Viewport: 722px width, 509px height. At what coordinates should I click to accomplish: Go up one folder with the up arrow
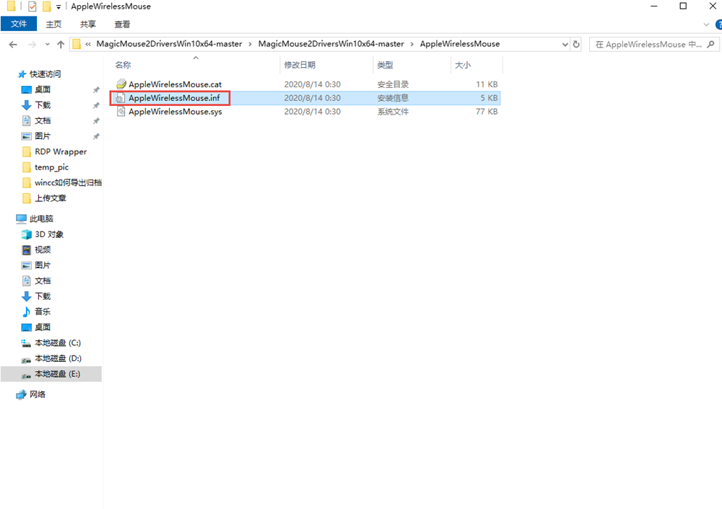pos(60,45)
